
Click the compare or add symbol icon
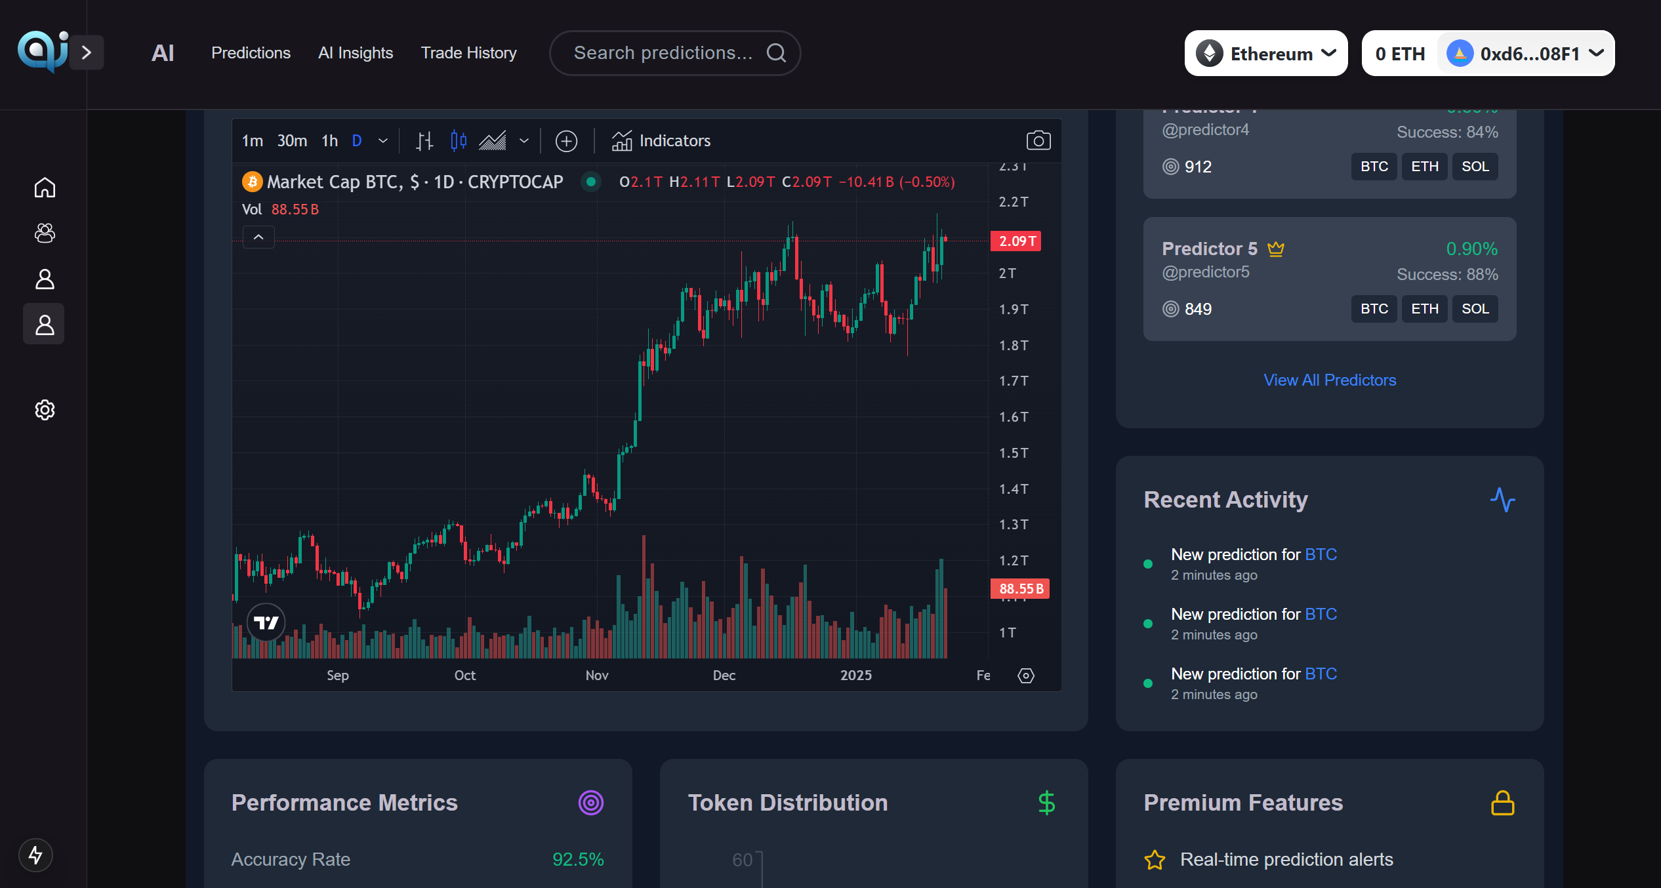tap(566, 141)
